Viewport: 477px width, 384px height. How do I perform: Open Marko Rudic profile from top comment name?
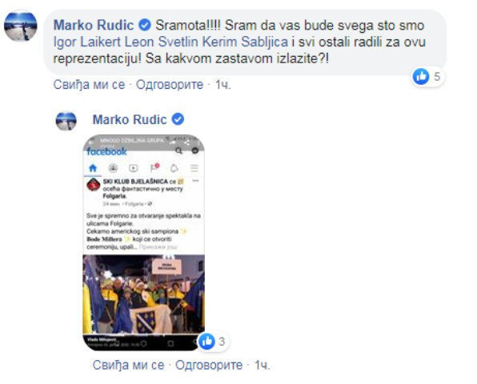click(94, 25)
